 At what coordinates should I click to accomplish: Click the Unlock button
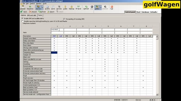(x=60, y=12)
